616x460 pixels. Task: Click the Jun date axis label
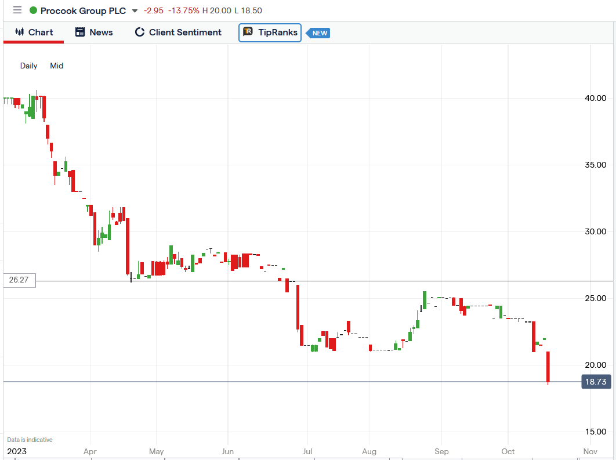tap(228, 451)
